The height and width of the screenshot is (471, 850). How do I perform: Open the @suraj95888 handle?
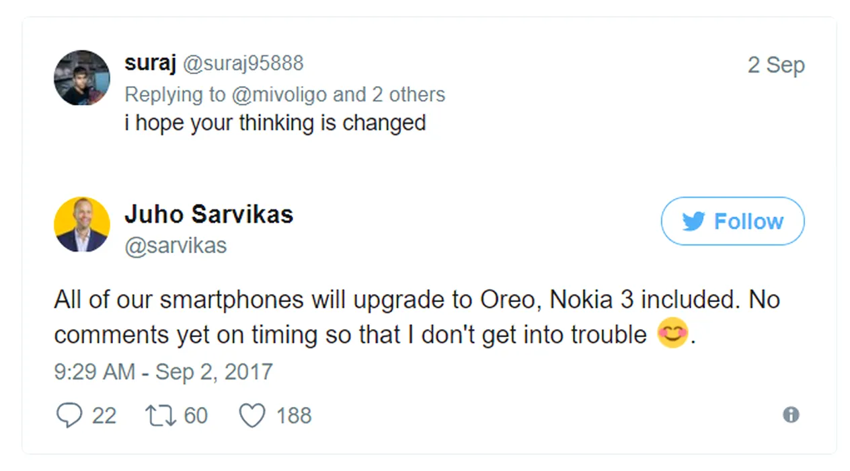(243, 63)
